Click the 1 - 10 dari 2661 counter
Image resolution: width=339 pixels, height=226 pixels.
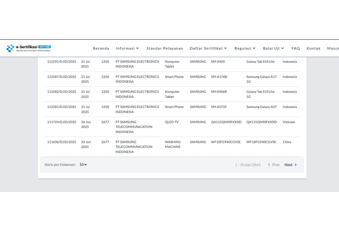(248, 165)
